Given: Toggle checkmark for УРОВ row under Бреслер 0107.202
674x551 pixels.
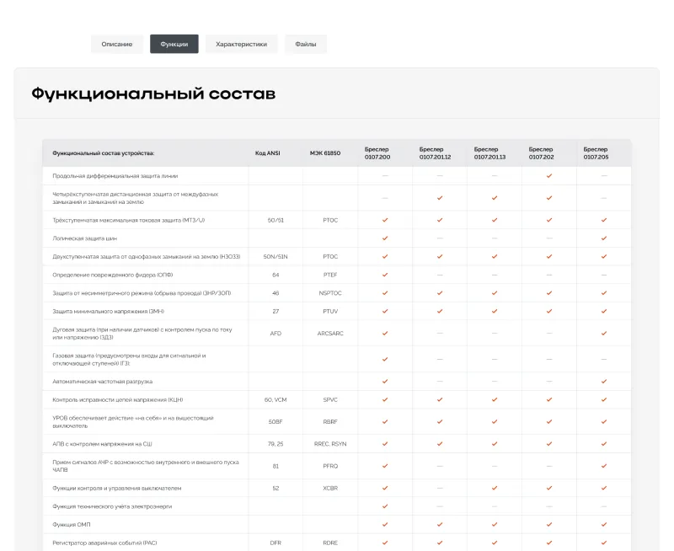Looking at the screenshot, I should [x=550, y=421].
